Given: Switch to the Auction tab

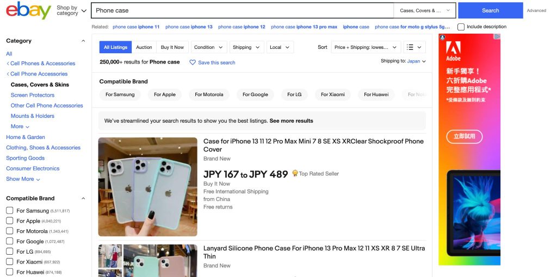Looking at the screenshot, I should [x=144, y=47].
